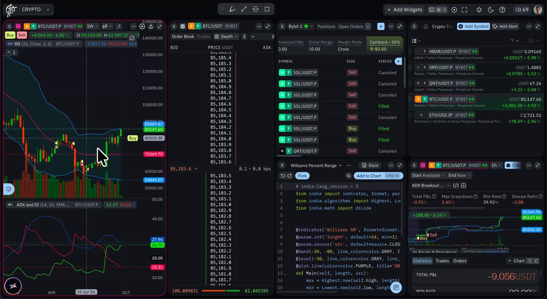Select the trend line drawing tool
The image size is (547, 299).
pyautogui.click(x=243, y=9)
